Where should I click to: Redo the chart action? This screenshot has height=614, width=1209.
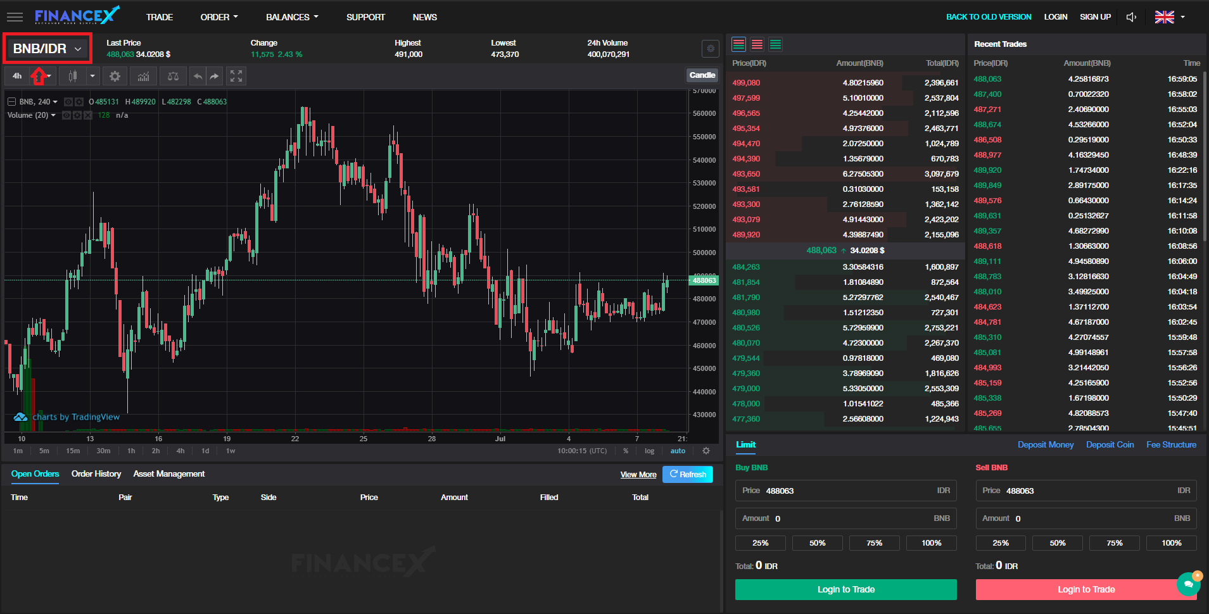(x=215, y=76)
